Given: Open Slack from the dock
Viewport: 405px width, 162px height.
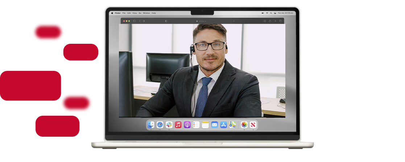Looking at the screenshot, I should [x=169, y=125].
